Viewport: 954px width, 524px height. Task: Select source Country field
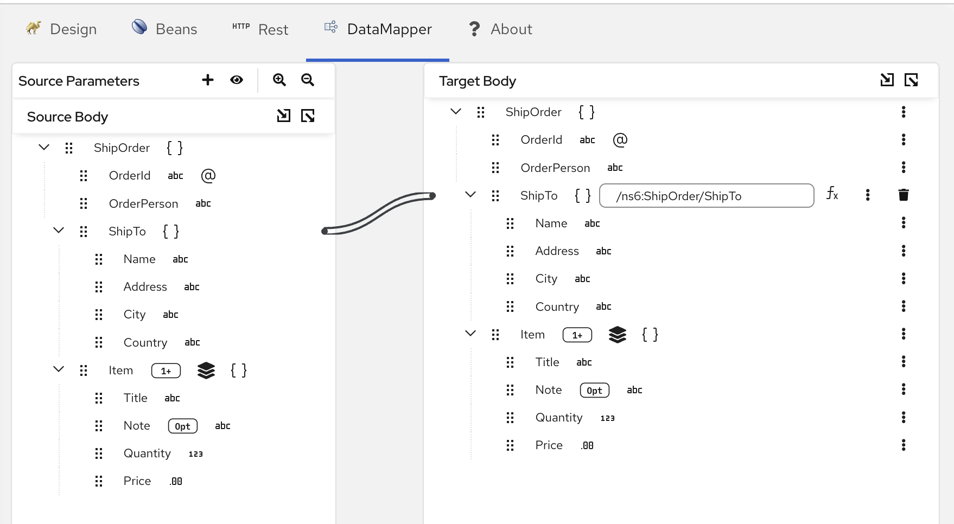point(145,343)
